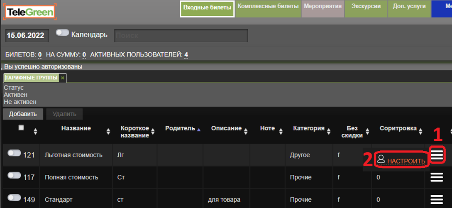Click the TeleGreen logo
Viewport: 452px width, 208px height.
point(30,12)
